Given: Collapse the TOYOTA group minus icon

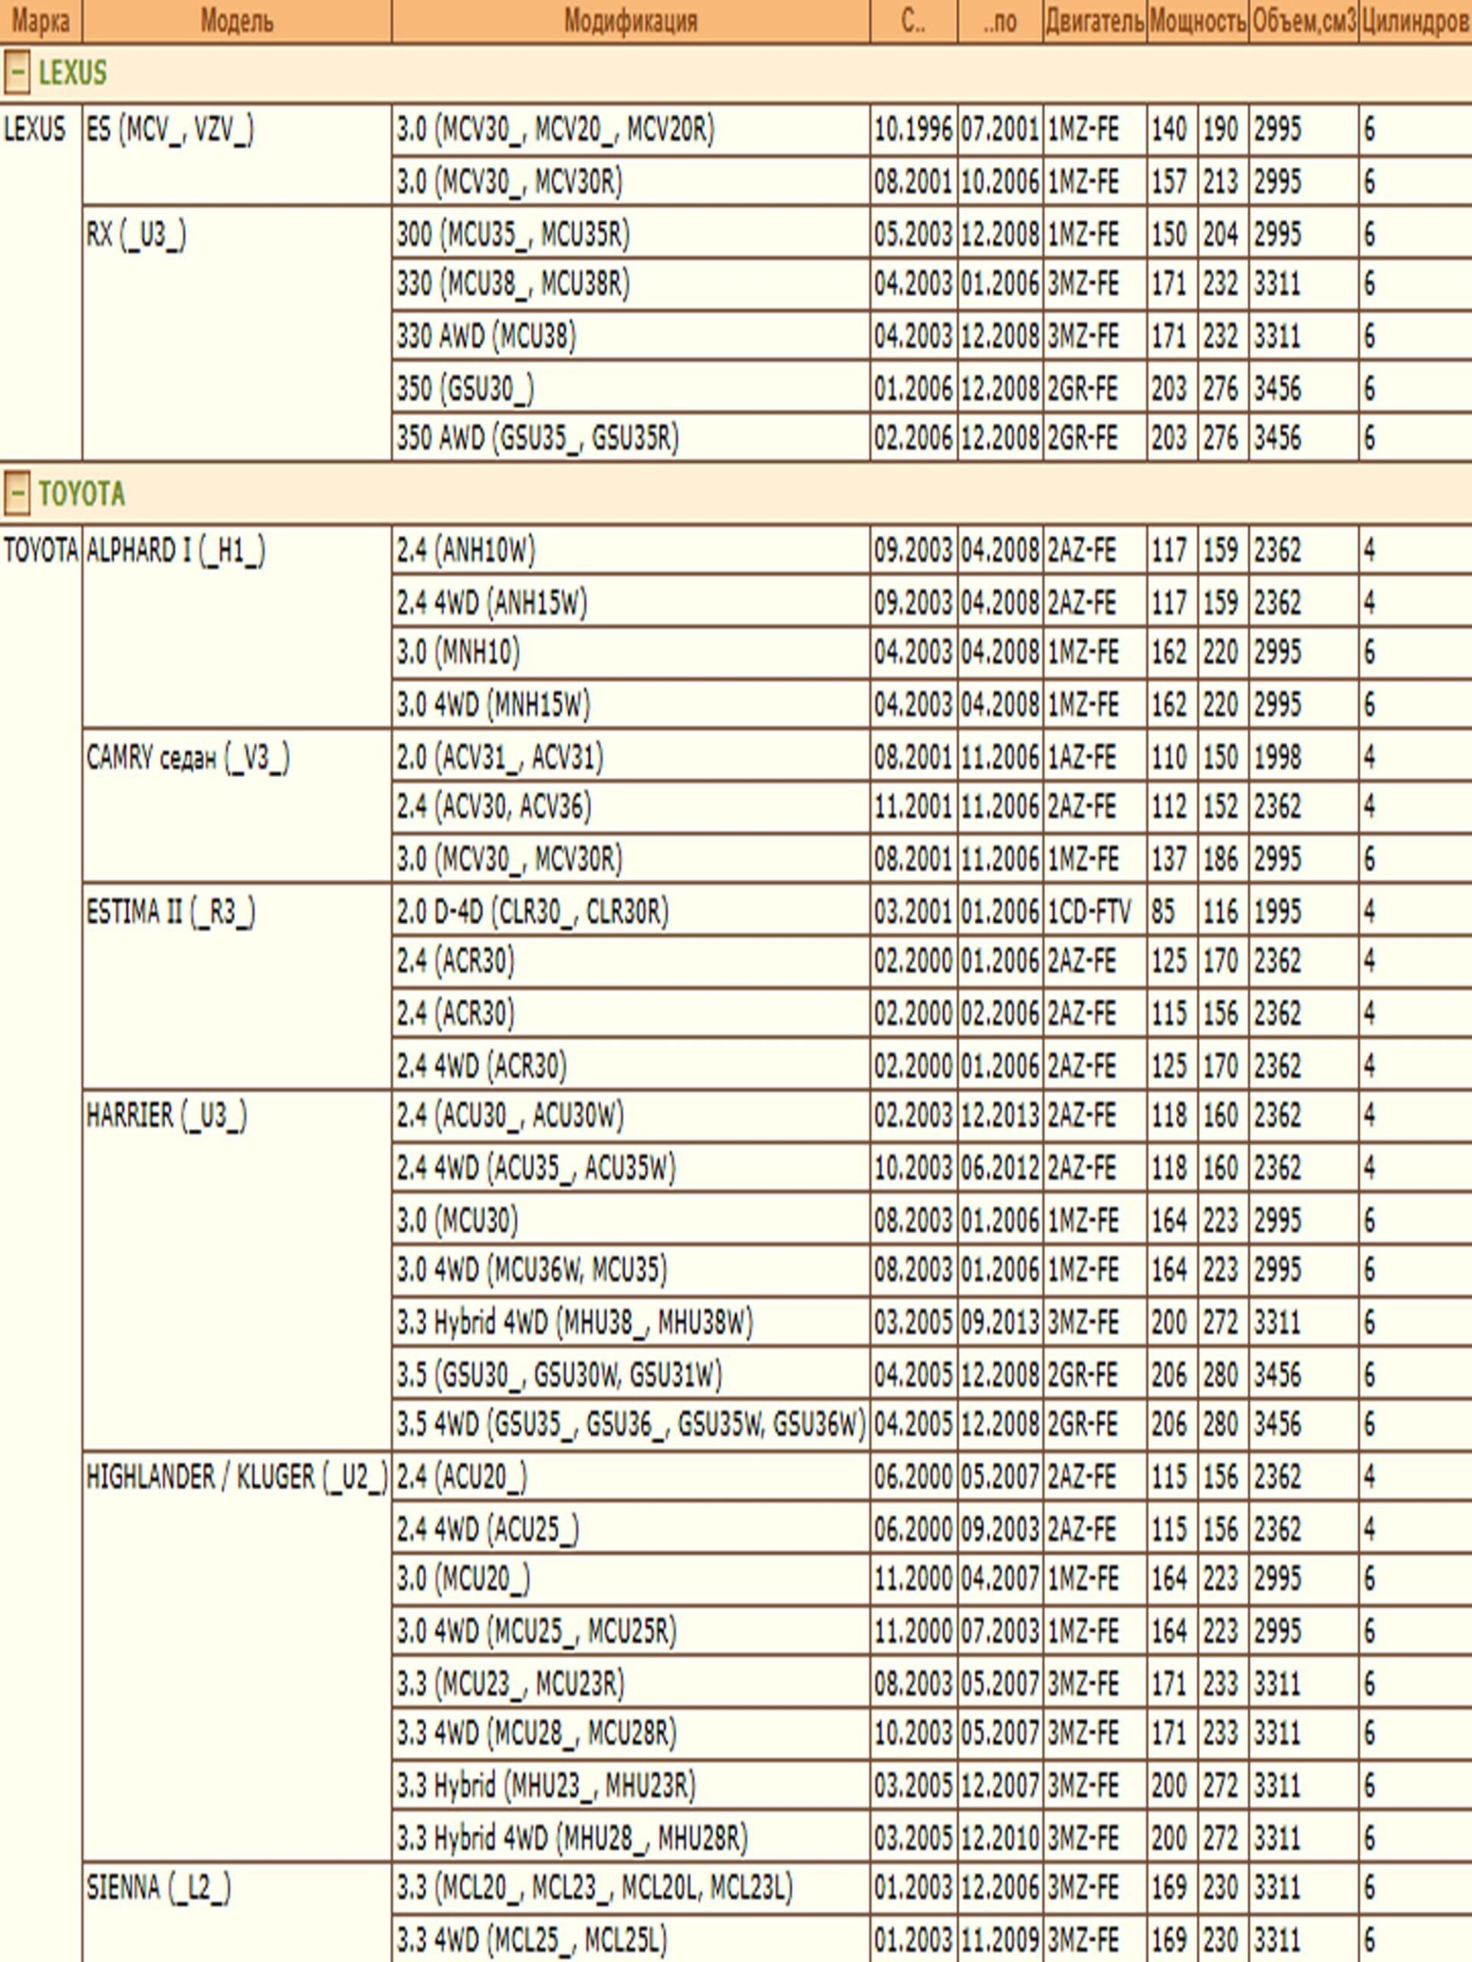Looking at the screenshot, I should 17,493.
